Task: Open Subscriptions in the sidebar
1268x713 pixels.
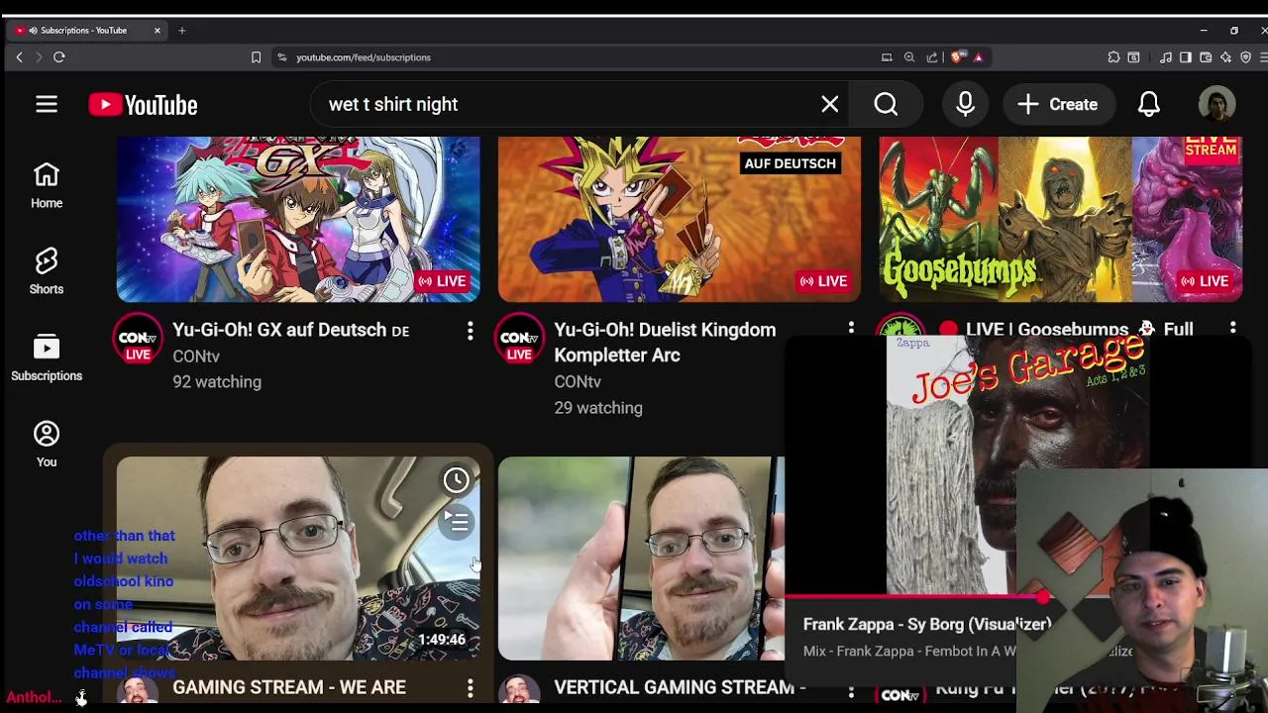Action: click(47, 357)
